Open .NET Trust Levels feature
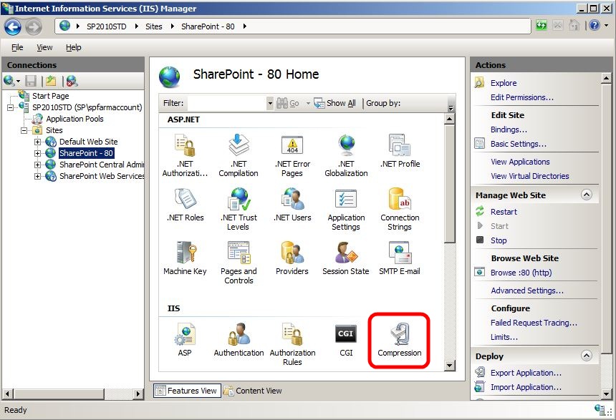Screen dimensions: 616x420 point(239,209)
